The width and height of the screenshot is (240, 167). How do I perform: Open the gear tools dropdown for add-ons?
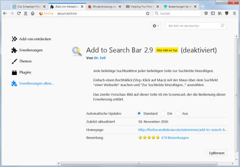pyautogui.click(x=156, y=26)
